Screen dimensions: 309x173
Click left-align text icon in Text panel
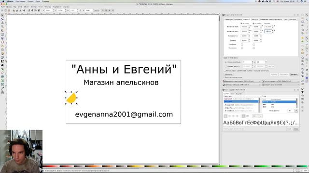[225, 116]
